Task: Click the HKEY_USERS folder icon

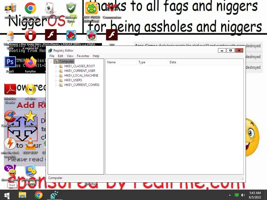Action: coord(61,80)
